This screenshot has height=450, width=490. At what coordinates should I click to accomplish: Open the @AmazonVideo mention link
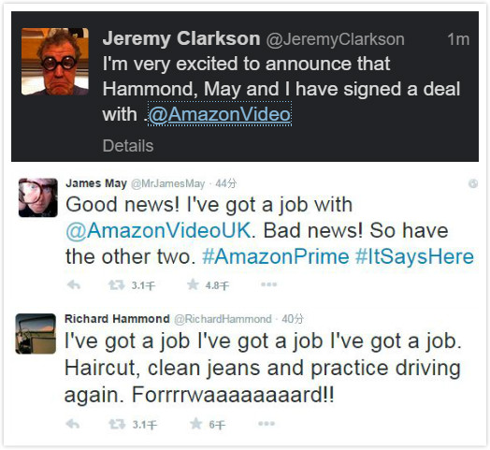coord(220,114)
